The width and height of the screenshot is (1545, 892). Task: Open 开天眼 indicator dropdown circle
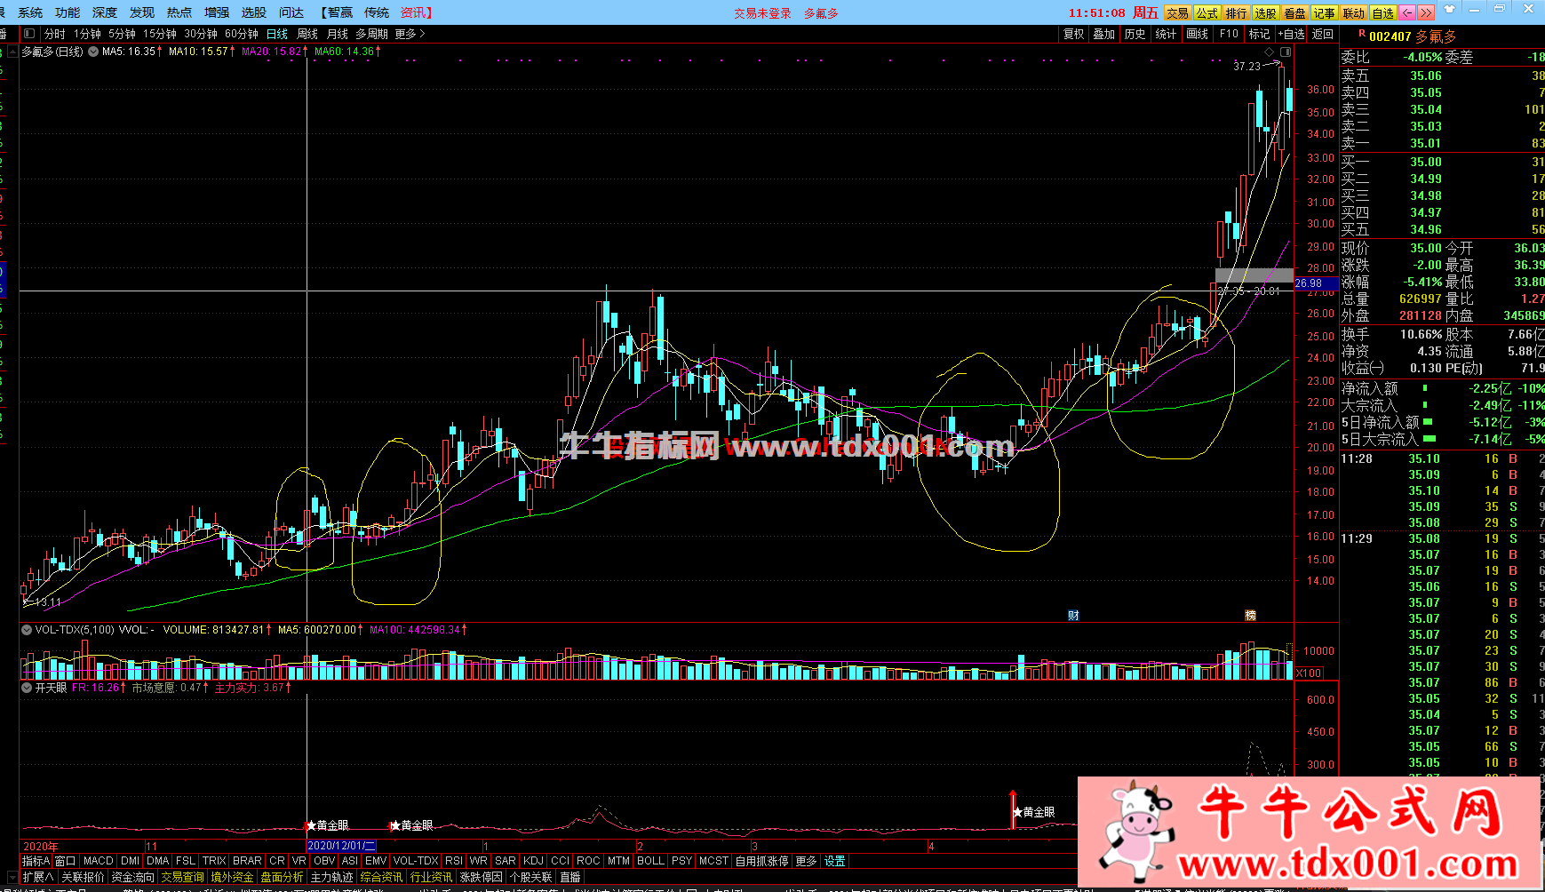tap(27, 688)
